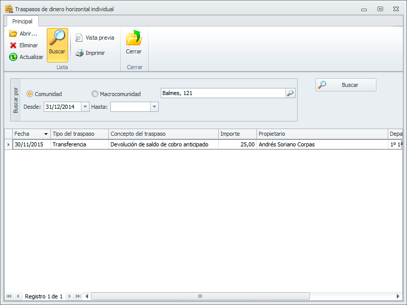
Task: Switch to the Principal ribbon tab
Action: click(22, 21)
